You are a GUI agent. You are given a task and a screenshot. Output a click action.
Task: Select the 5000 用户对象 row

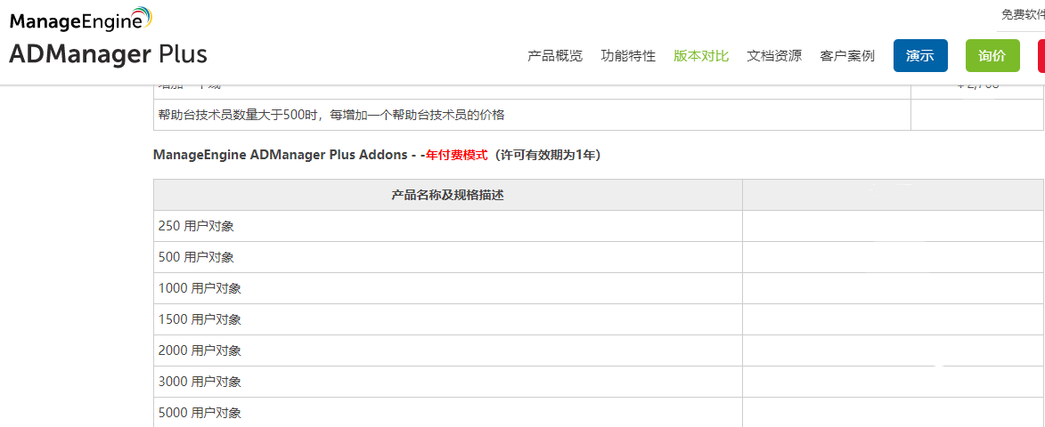[447, 413]
